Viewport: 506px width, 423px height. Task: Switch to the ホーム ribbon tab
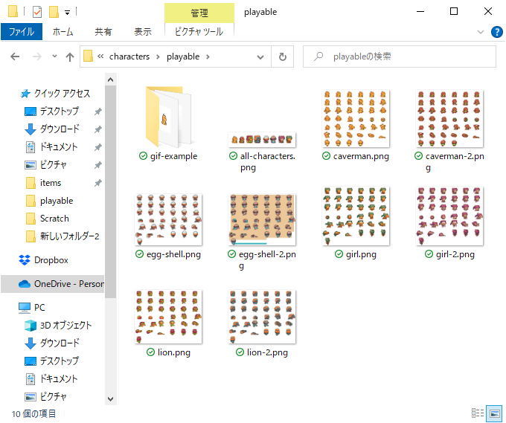[63, 32]
